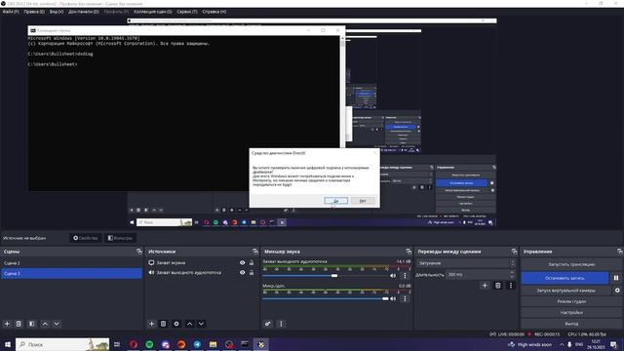Open options menu for desktop audio capture track
The height and width of the screenshot is (351, 624).
(406, 275)
